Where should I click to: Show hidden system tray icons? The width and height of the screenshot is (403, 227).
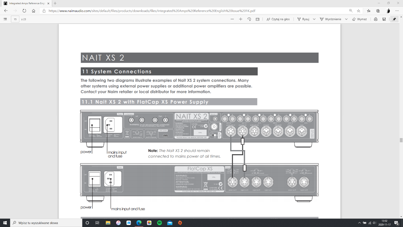pos(359,223)
